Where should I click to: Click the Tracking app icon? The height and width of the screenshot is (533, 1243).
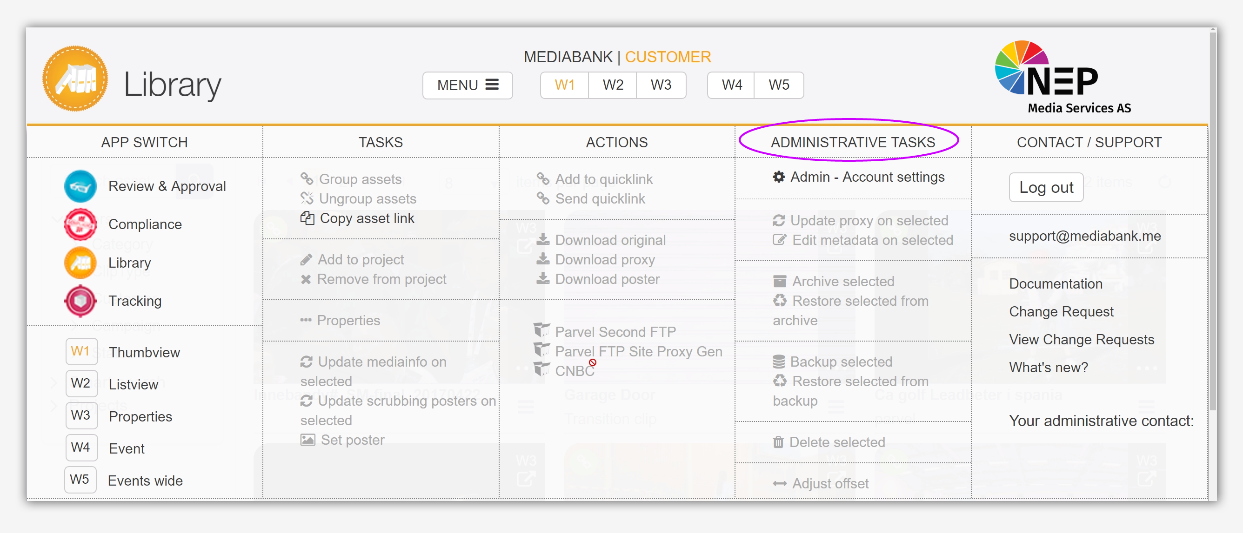pos(80,301)
